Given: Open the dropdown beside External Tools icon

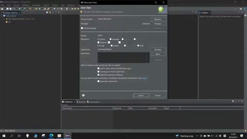Looking at the screenshot, I should 33,9.
